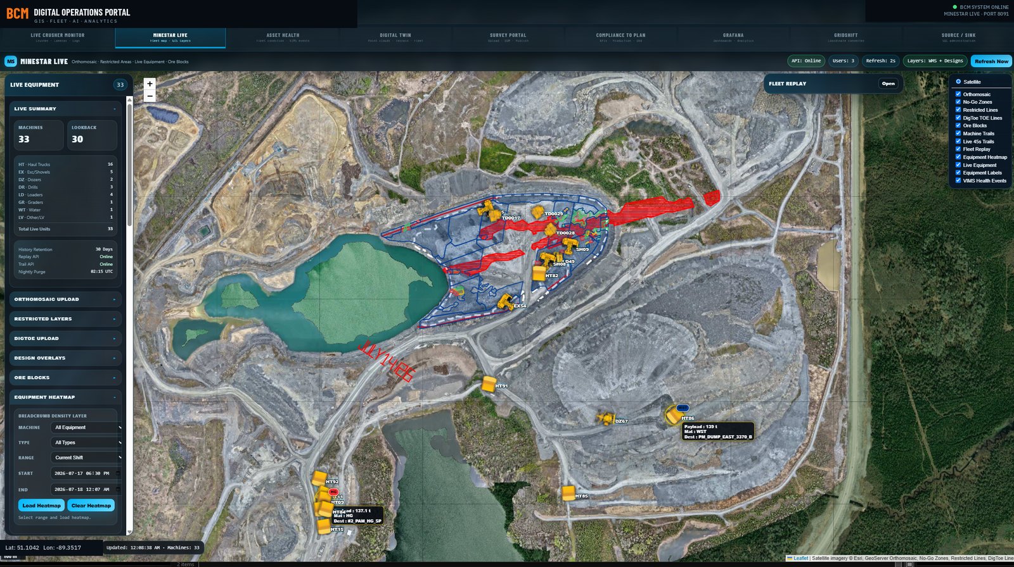The width and height of the screenshot is (1014, 567).
Task: Click the START date-time input field
Action: click(86, 473)
